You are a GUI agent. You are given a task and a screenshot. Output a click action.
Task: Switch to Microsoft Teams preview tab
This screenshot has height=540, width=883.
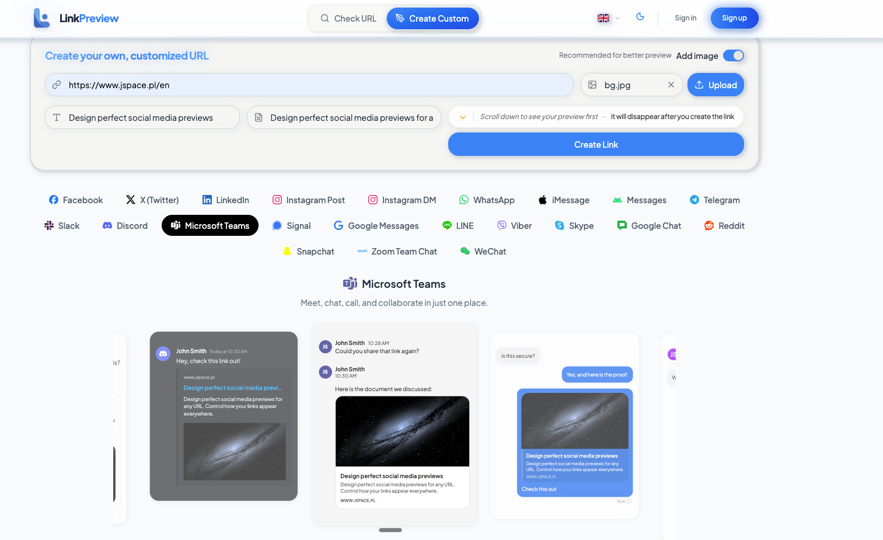210,225
